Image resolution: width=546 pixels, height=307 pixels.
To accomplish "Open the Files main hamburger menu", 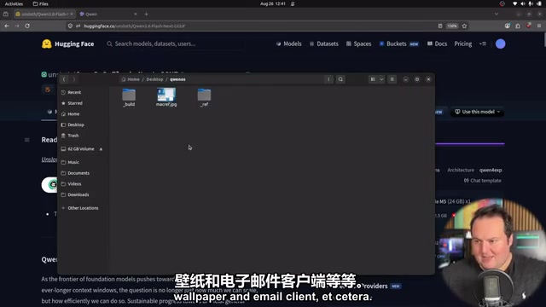I will [392, 79].
